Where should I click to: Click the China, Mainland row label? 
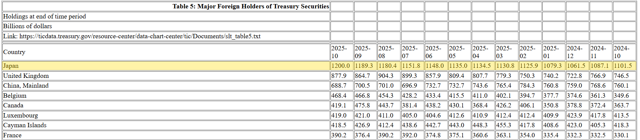click(x=26, y=86)
